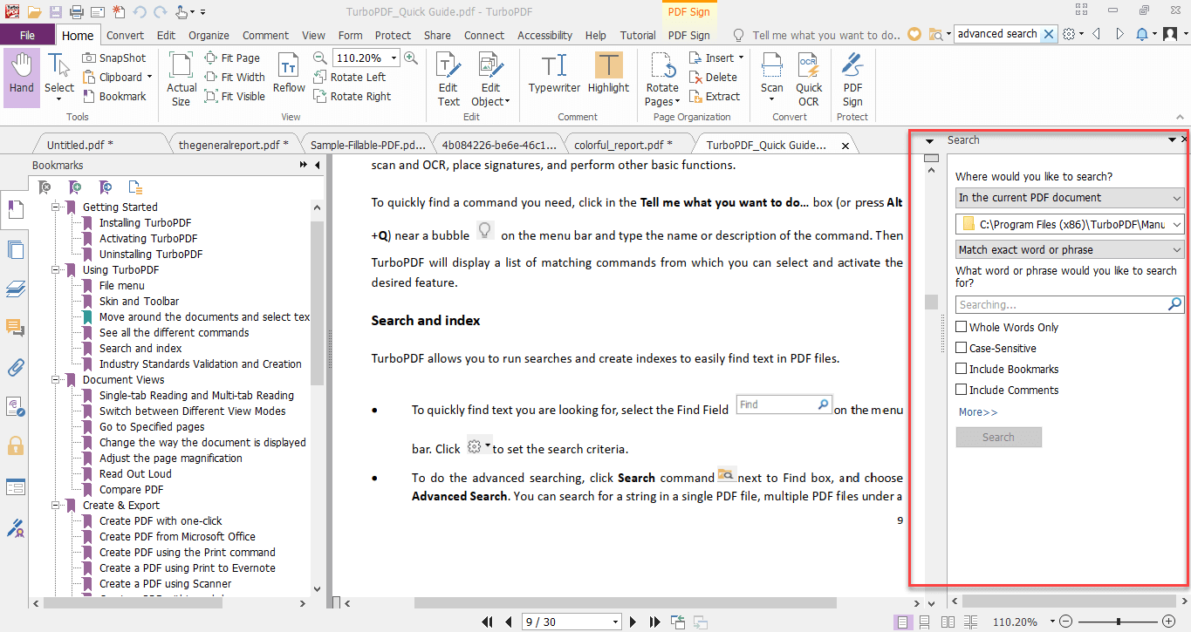Screen dimensions: 1191x632
Task: Click the zoom slider in status bar
Action: tap(1117, 622)
